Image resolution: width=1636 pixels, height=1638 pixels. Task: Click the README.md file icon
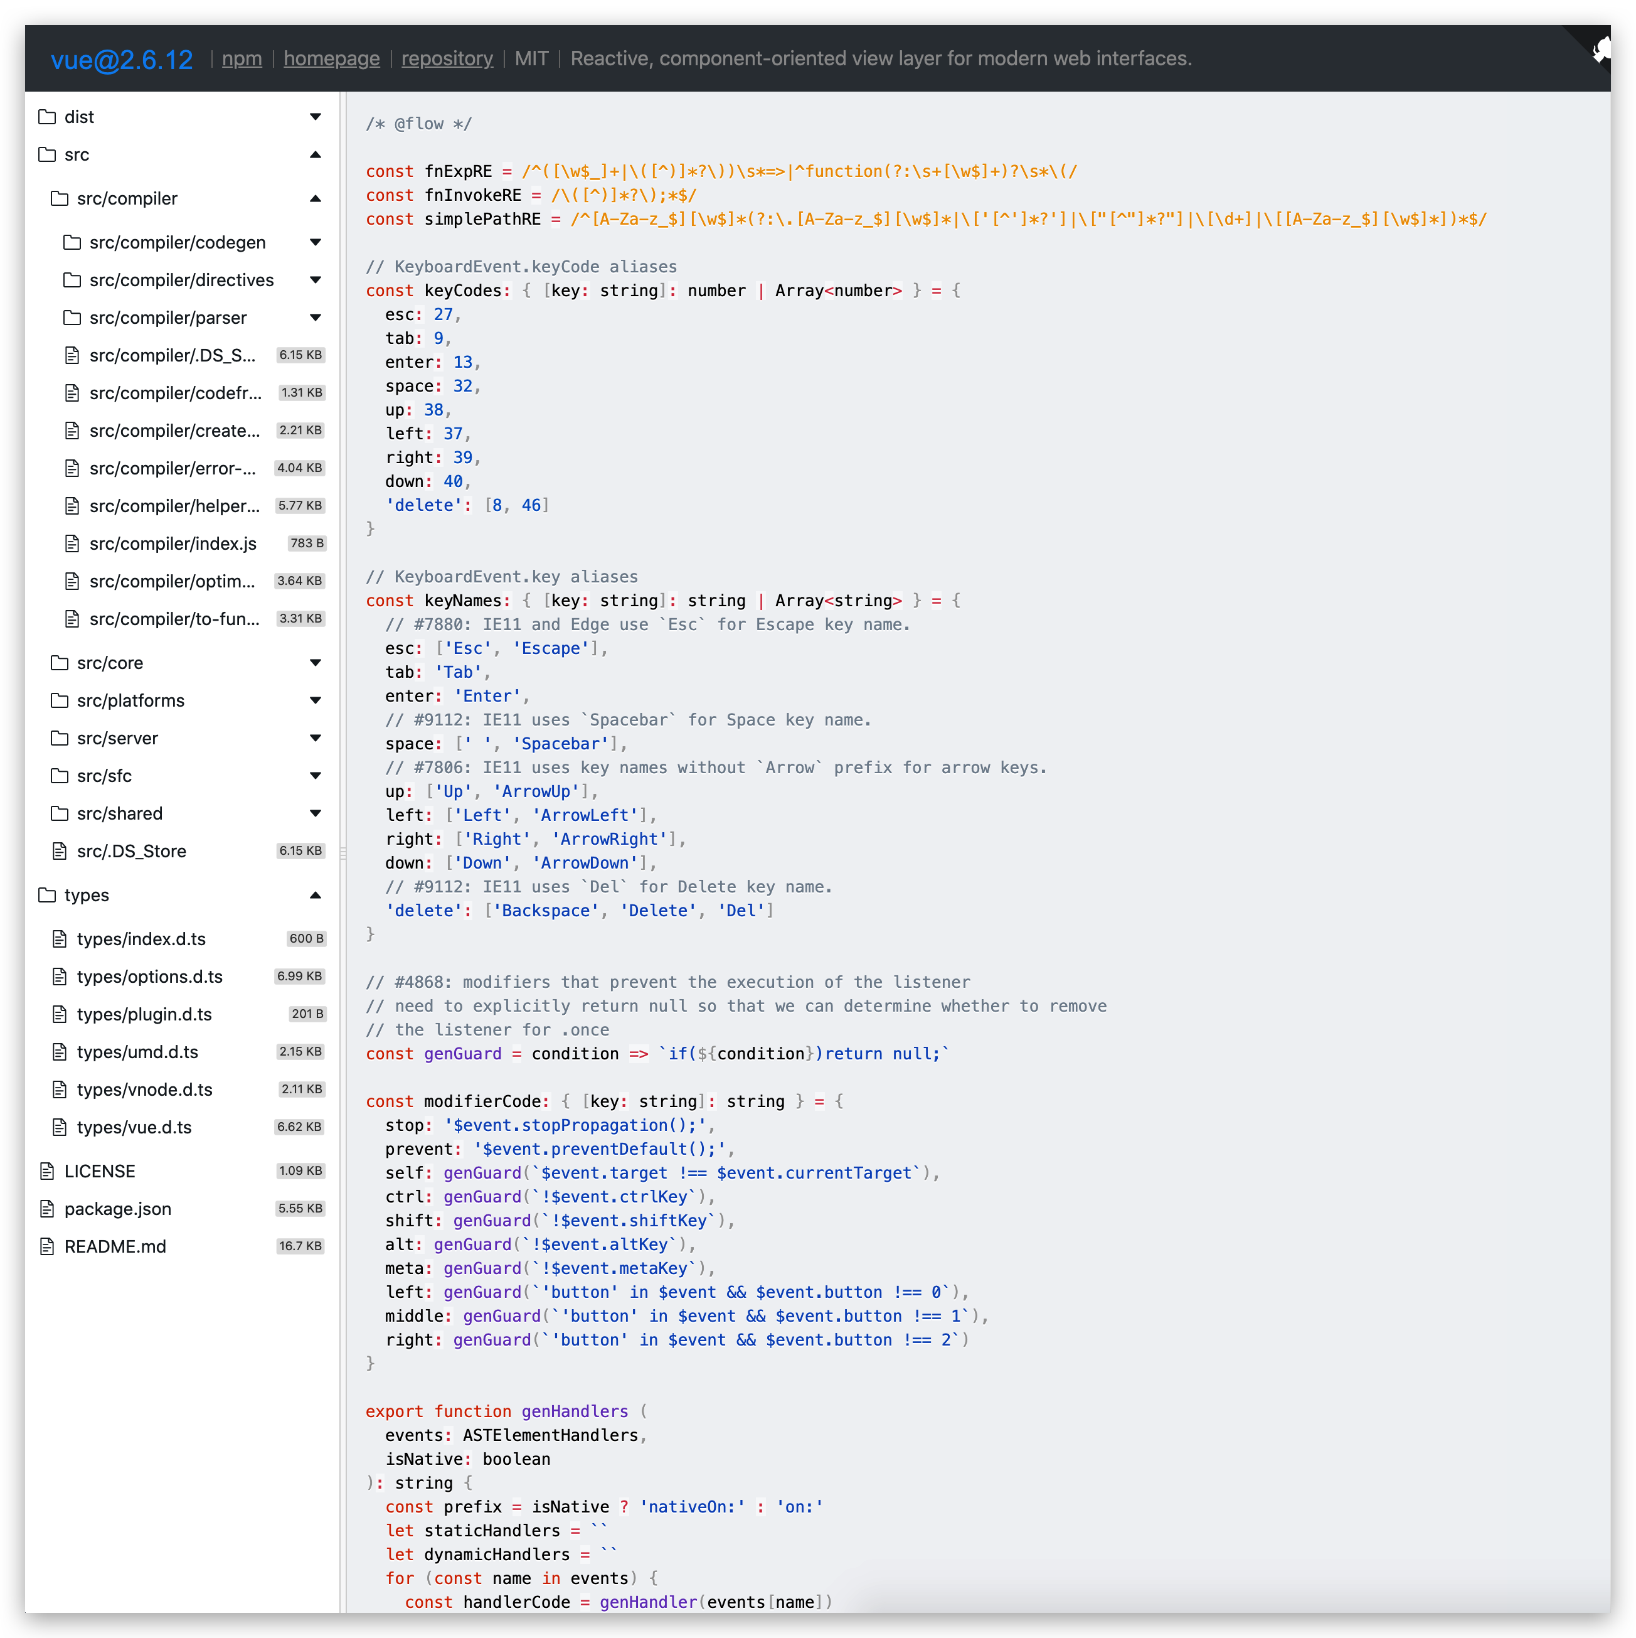pyautogui.click(x=48, y=1246)
